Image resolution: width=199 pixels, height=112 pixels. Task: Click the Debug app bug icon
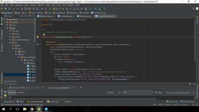coord(67,9)
